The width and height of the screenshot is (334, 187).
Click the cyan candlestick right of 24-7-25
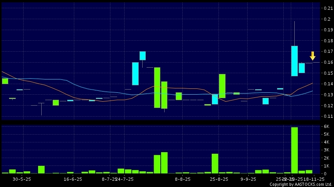pos(135,74)
